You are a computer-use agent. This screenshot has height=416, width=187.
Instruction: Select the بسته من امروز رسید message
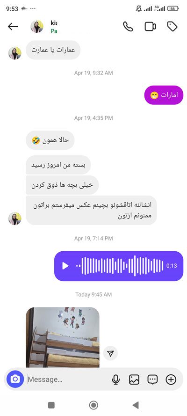pyautogui.click(x=58, y=165)
